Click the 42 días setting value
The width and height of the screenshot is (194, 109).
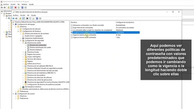(118, 35)
